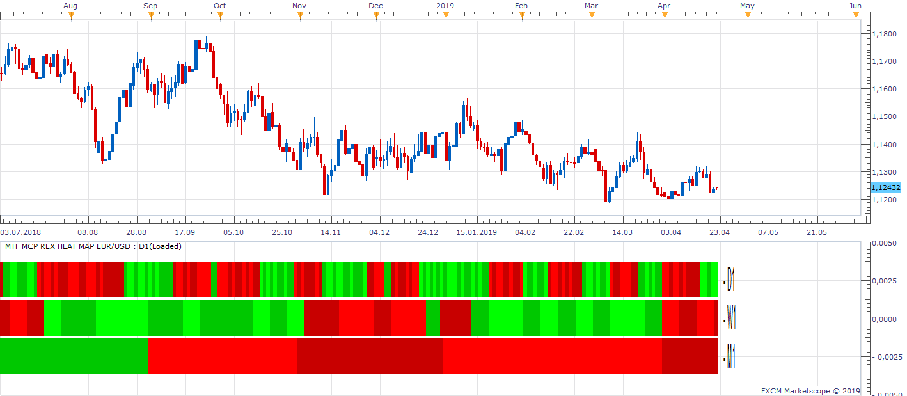Image resolution: width=907 pixels, height=396 pixels.
Task: Click the orange marker under Nov
Action: 300,16
